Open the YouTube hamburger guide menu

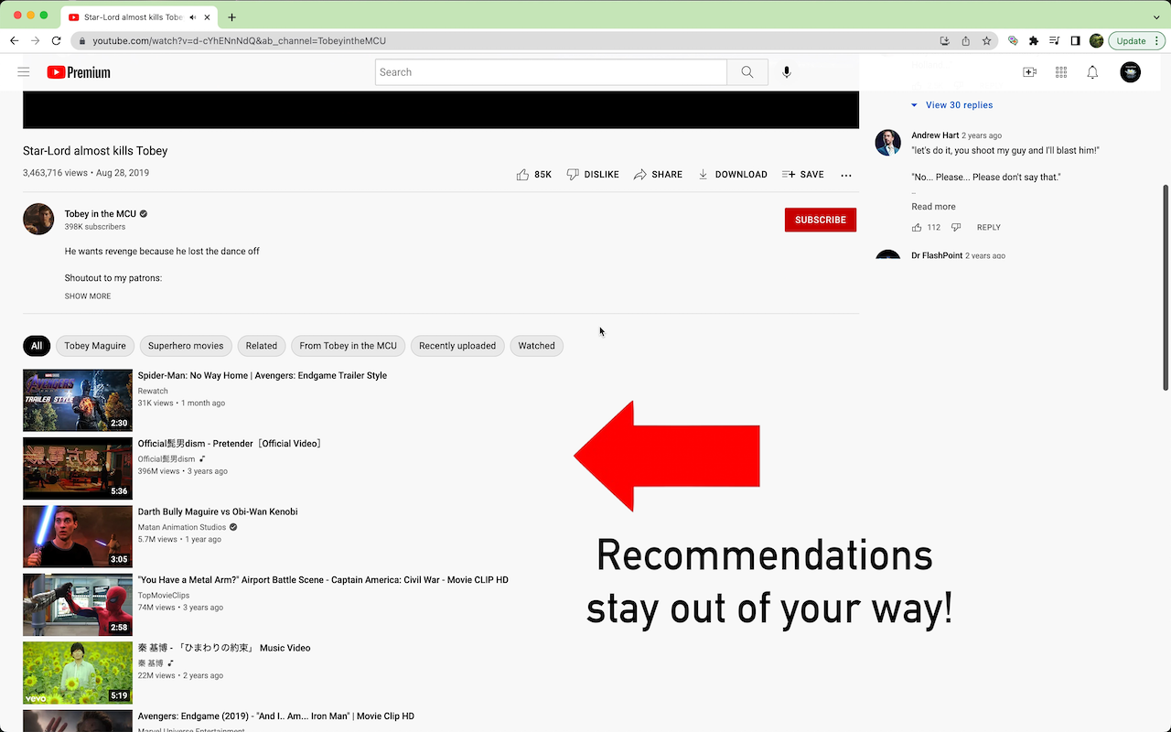24,72
